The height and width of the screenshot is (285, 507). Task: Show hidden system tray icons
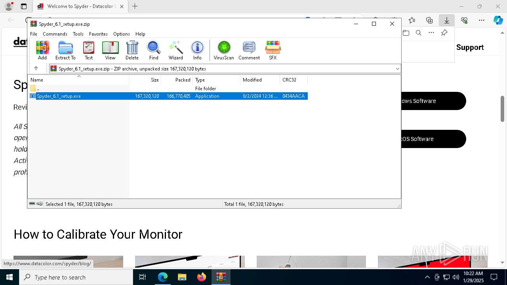point(427,277)
